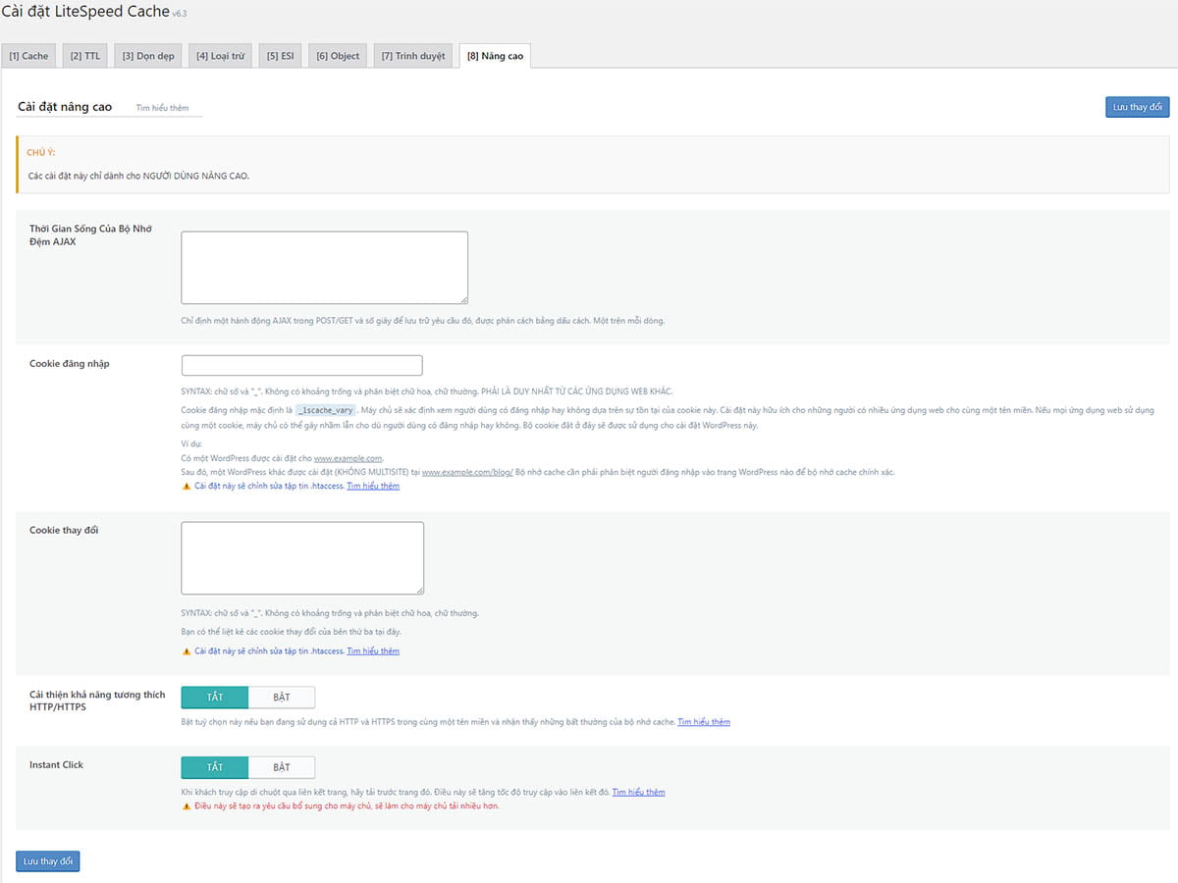Set HTTP/HTTPS compatibility to TẮT
The height and width of the screenshot is (883, 1178).
[x=215, y=698]
